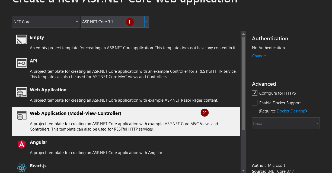Open the disabled Linux OS dropdown
The width and height of the screenshot is (332, 173).
[286, 123]
